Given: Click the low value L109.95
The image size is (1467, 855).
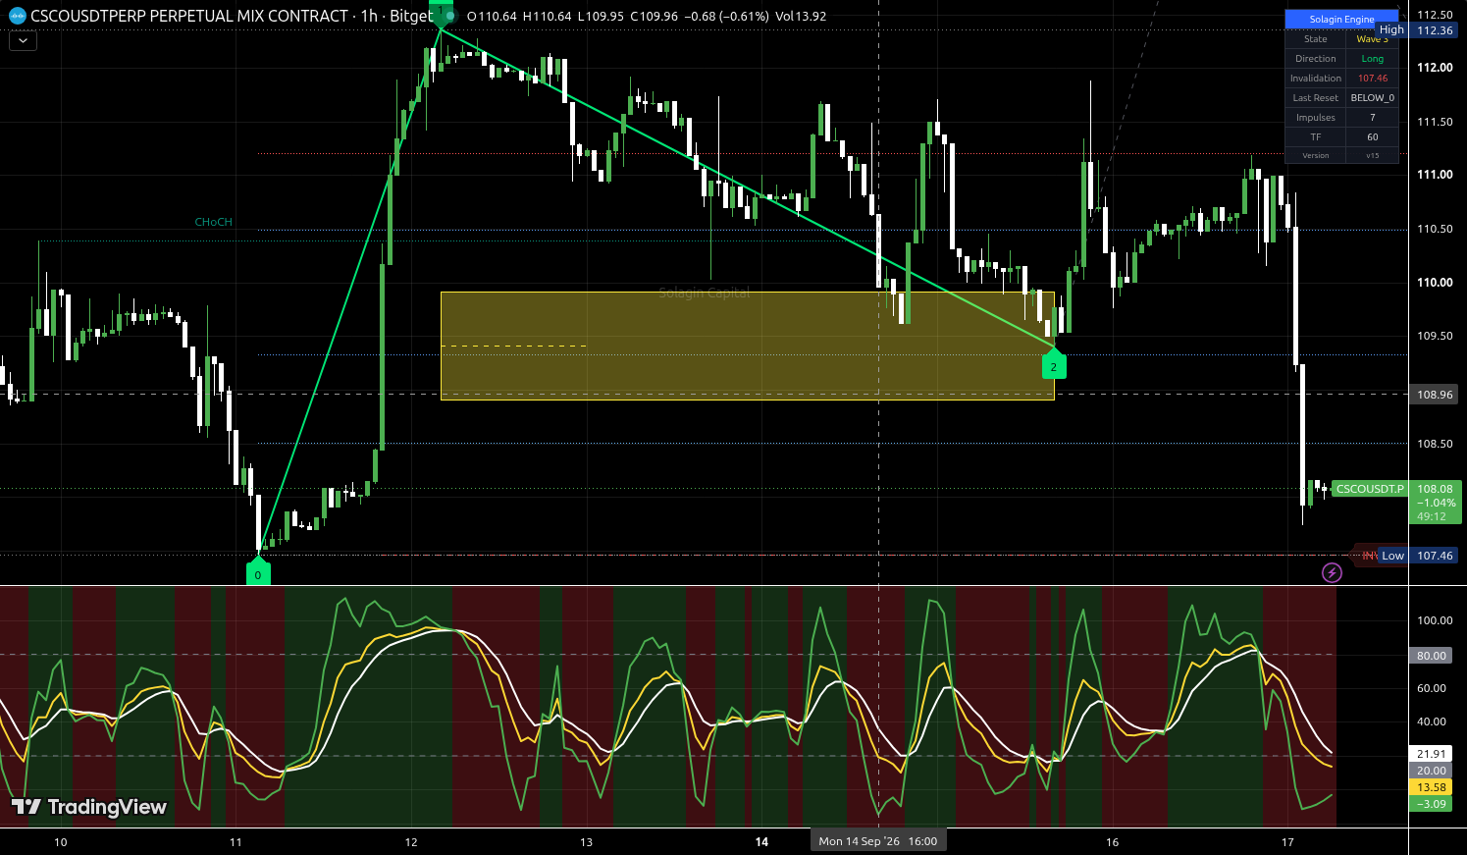Looking at the screenshot, I should click(x=602, y=17).
